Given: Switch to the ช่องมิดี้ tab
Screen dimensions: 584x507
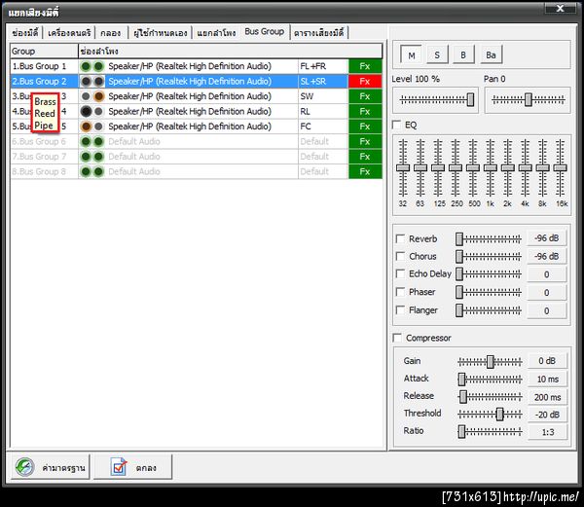Looking at the screenshot, I should (x=25, y=33).
